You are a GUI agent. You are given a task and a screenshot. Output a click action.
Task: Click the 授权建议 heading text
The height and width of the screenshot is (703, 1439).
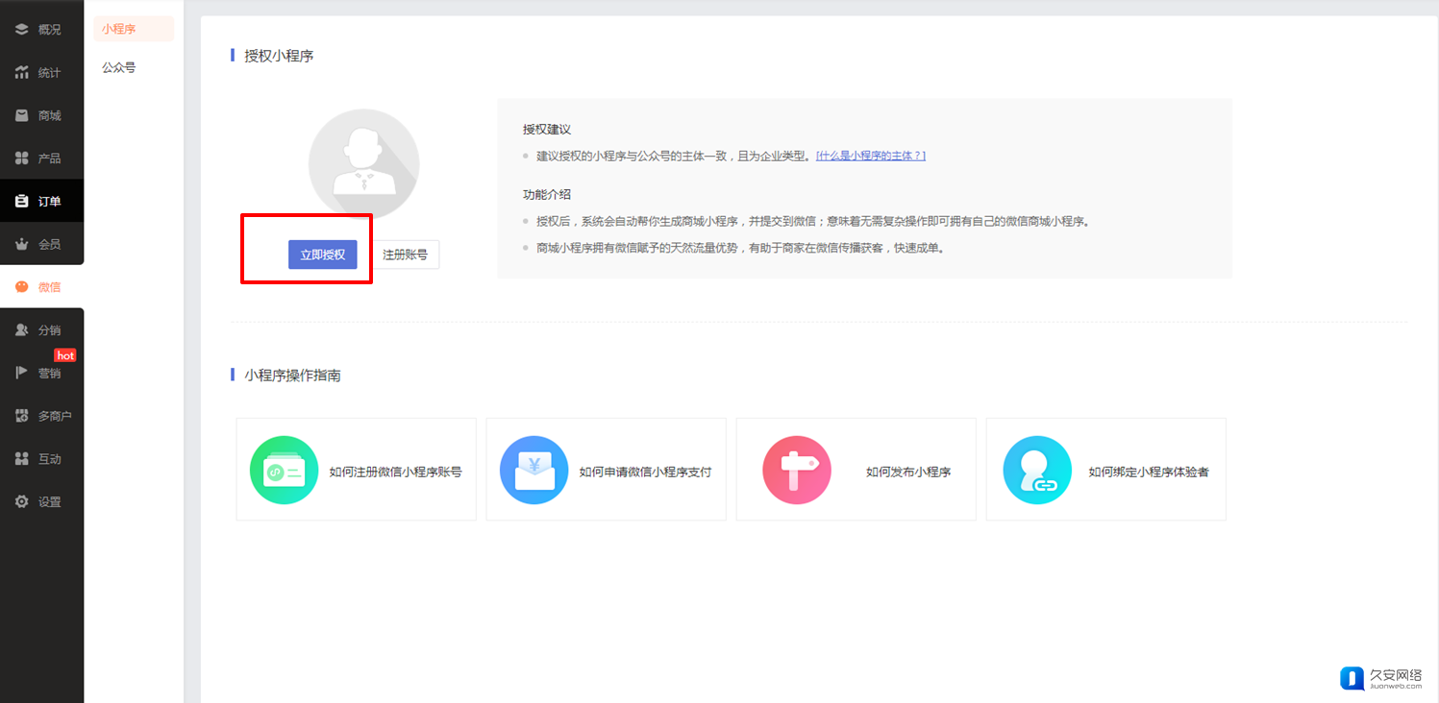click(547, 130)
